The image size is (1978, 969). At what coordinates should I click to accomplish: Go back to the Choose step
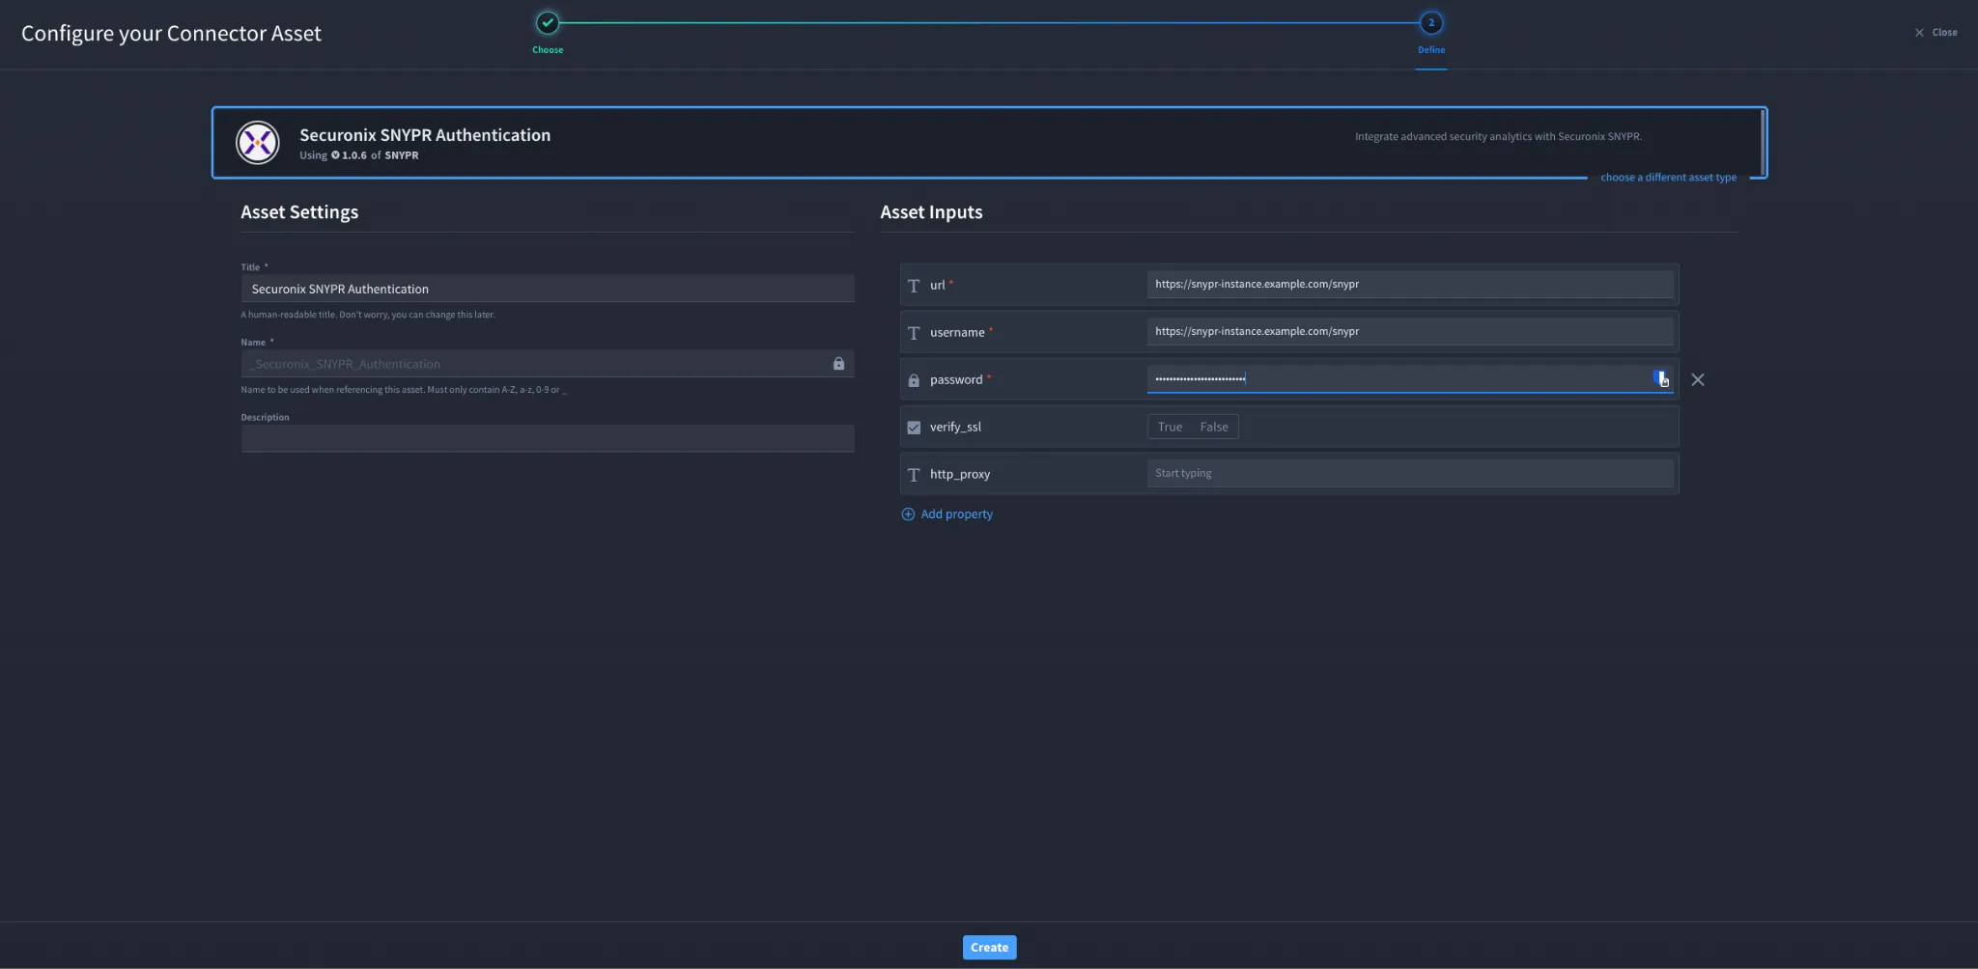coord(548,23)
